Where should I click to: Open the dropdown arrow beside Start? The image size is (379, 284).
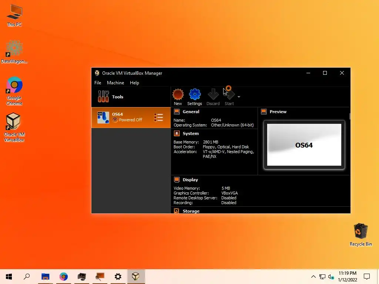click(x=239, y=97)
